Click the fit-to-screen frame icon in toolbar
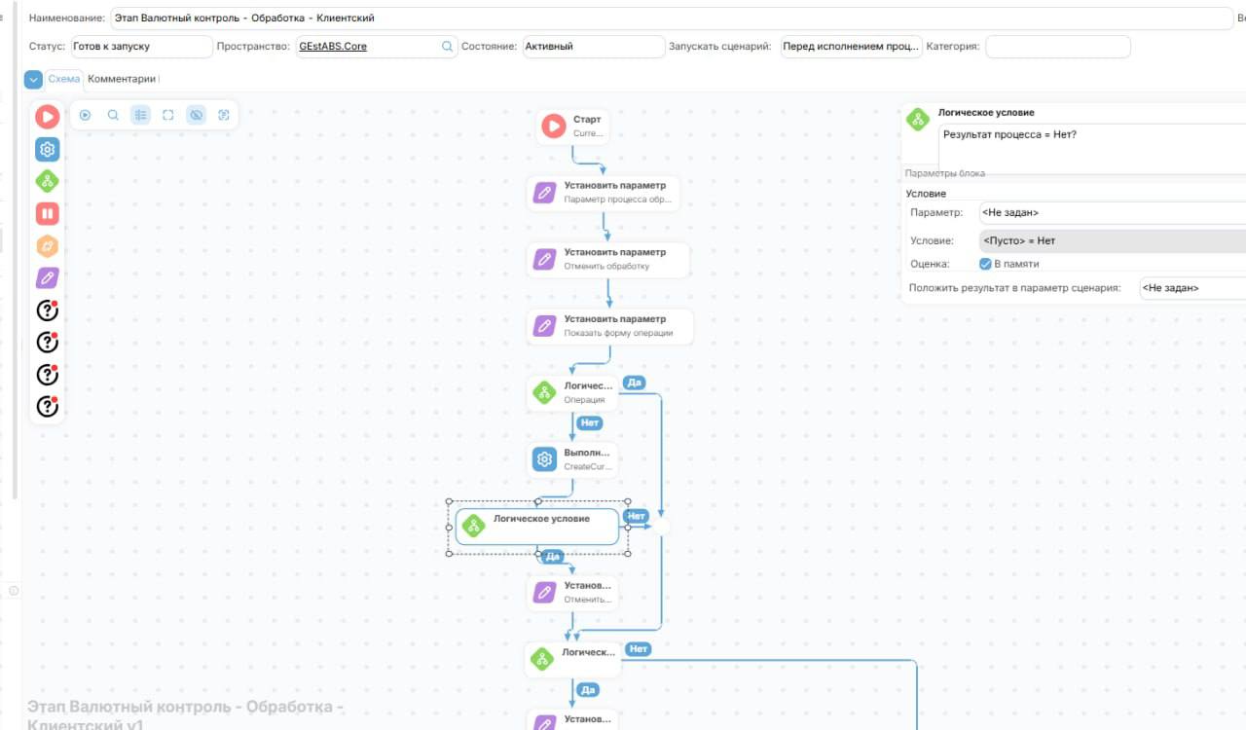 coord(168,115)
